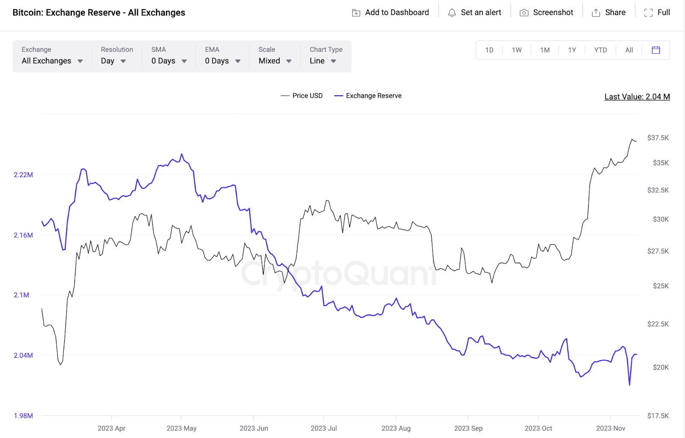Change the Chart Type Line dropdown

[323, 61]
